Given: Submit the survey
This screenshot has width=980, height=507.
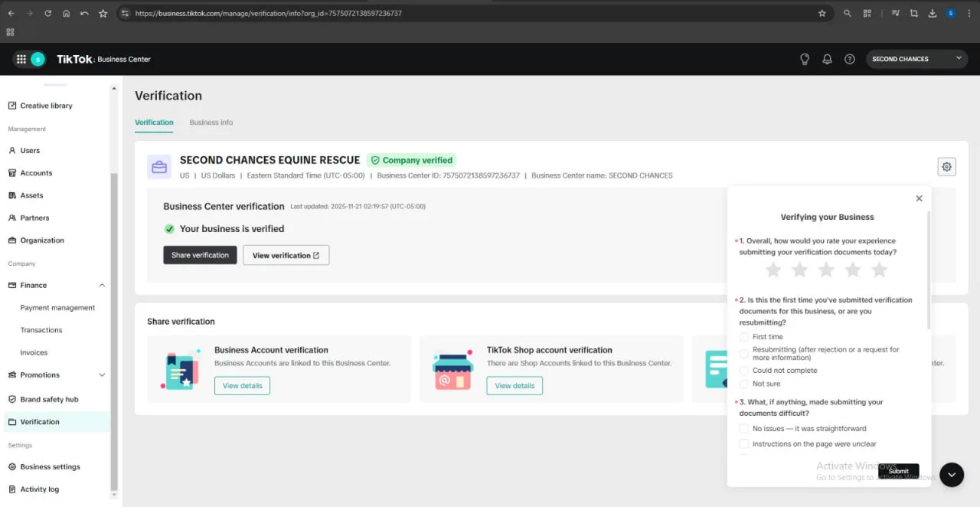Looking at the screenshot, I should coord(899,471).
